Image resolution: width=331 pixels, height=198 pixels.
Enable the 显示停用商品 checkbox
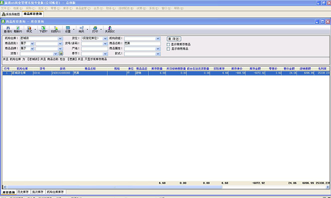click(x=168, y=49)
